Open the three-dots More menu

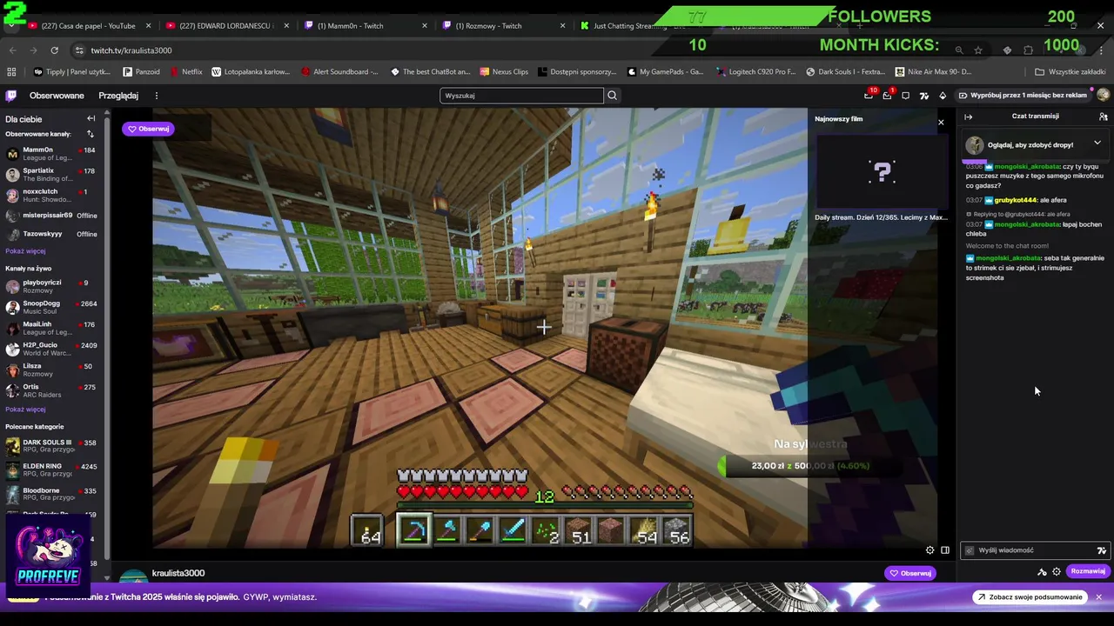tap(157, 96)
